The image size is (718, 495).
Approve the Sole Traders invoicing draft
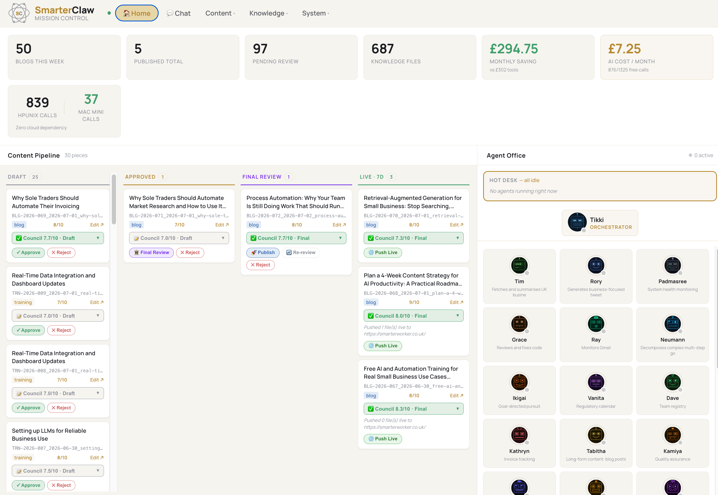click(x=28, y=252)
